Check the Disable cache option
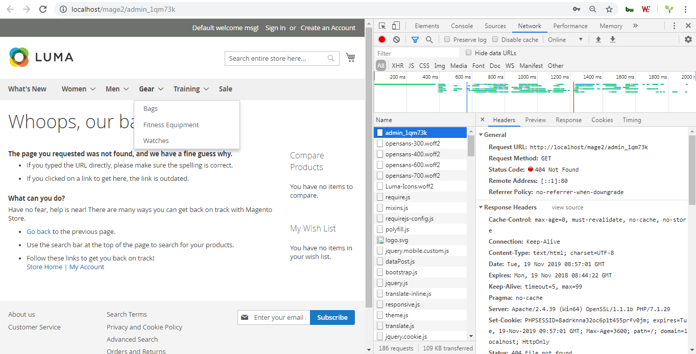Image resolution: width=696 pixels, height=354 pixels. click(x=495, y=39)
